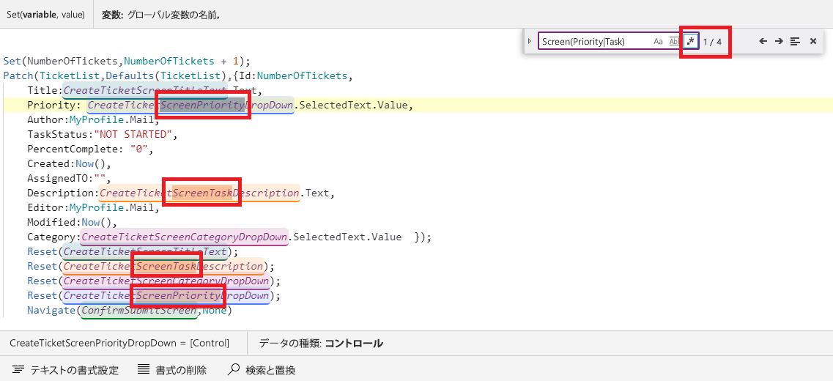The image size is (833, 381).
Task: Click 書式の削除 remove formatting button
Action: point(172,370)
